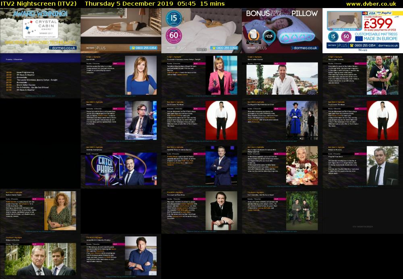
Task: Open the Gino's frame showing the coastal town
Action: tap(282, 76)
